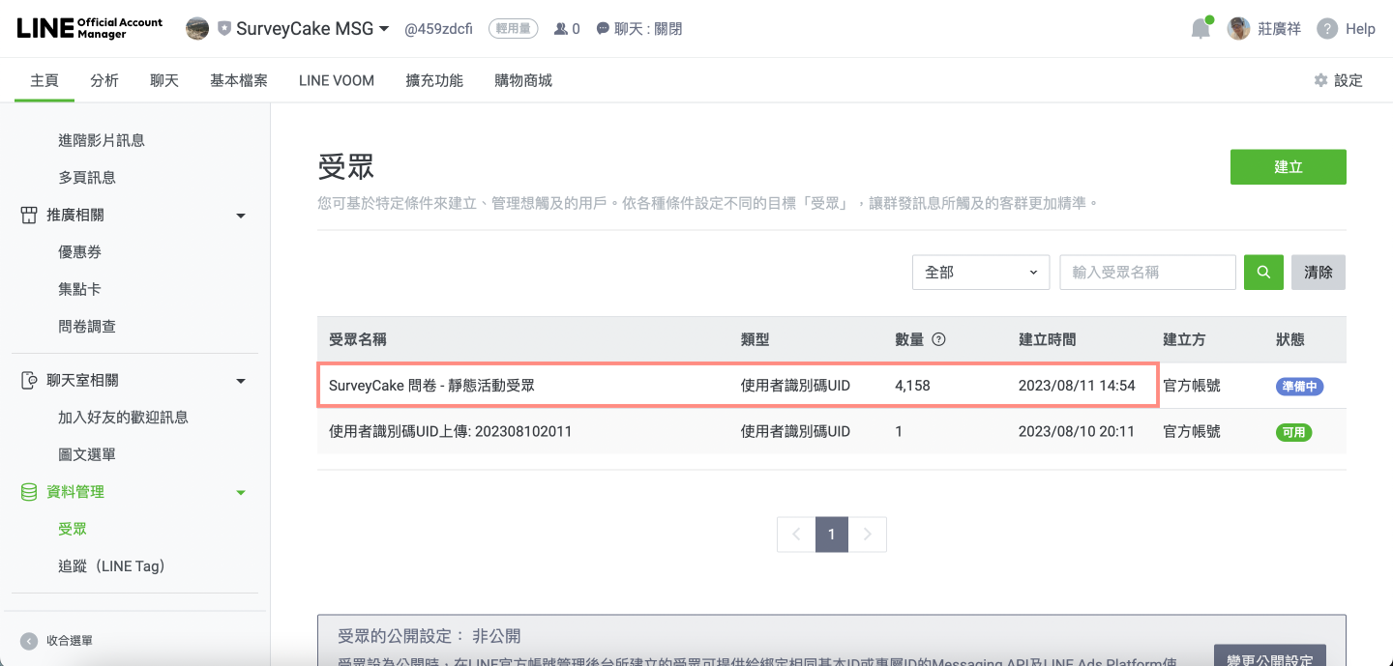Open 集點卡 in the sidebar
The image size is (1393, 666).
79,289
